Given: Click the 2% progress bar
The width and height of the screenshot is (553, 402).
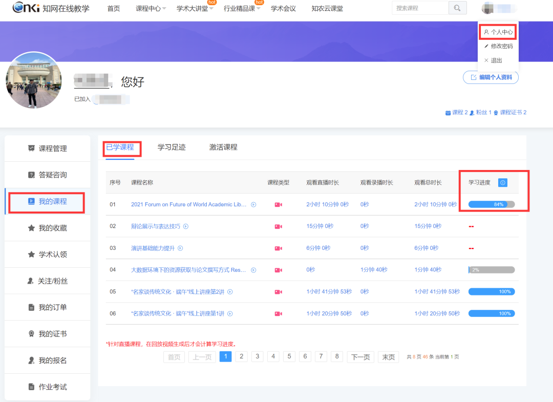Looking at the screenshot, I should point(491,270).
